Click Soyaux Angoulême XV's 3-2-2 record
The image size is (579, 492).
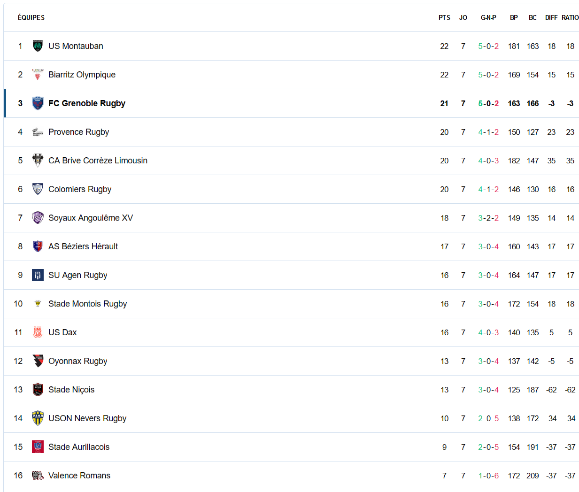pos(488,218)
